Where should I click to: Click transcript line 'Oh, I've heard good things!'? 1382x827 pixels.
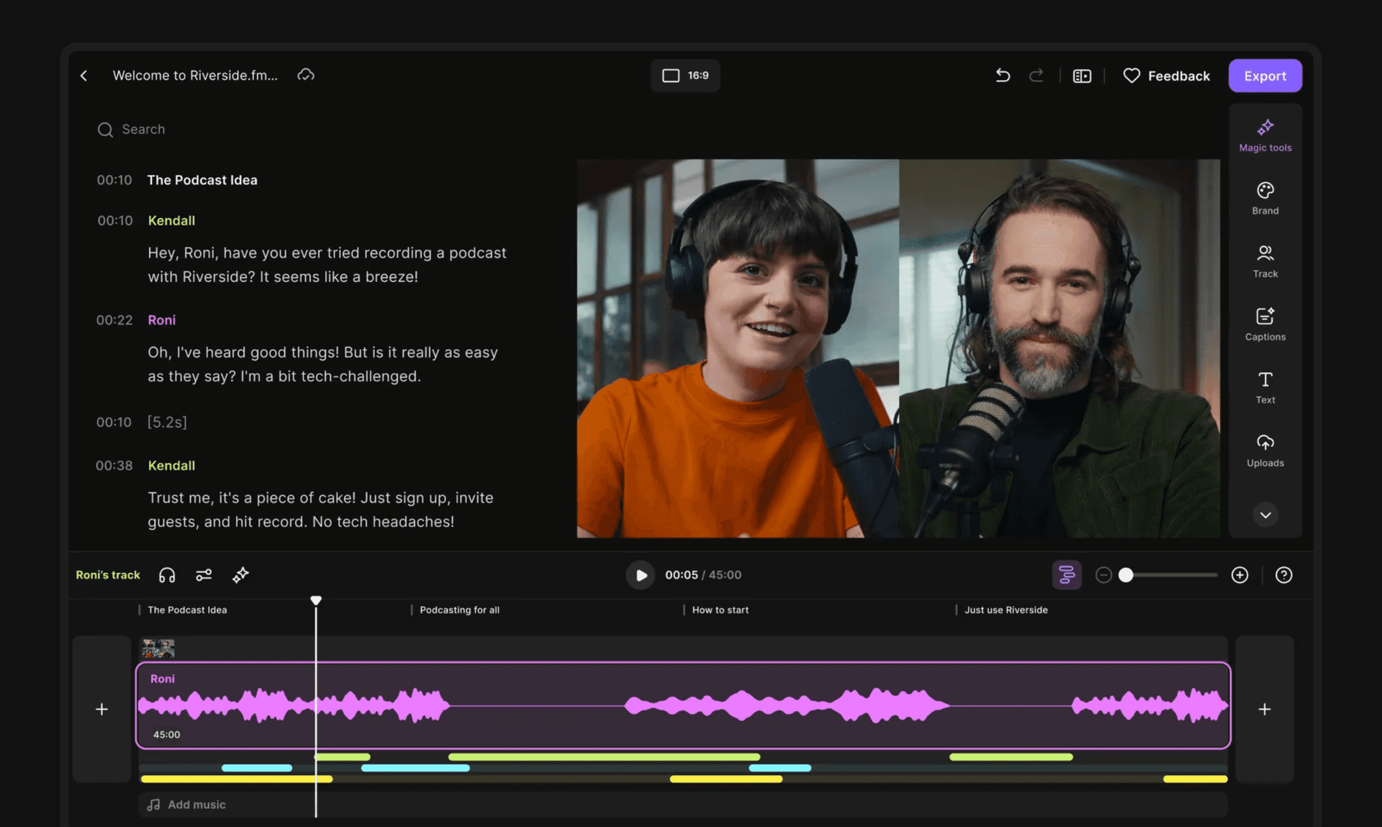coord(322,364)
